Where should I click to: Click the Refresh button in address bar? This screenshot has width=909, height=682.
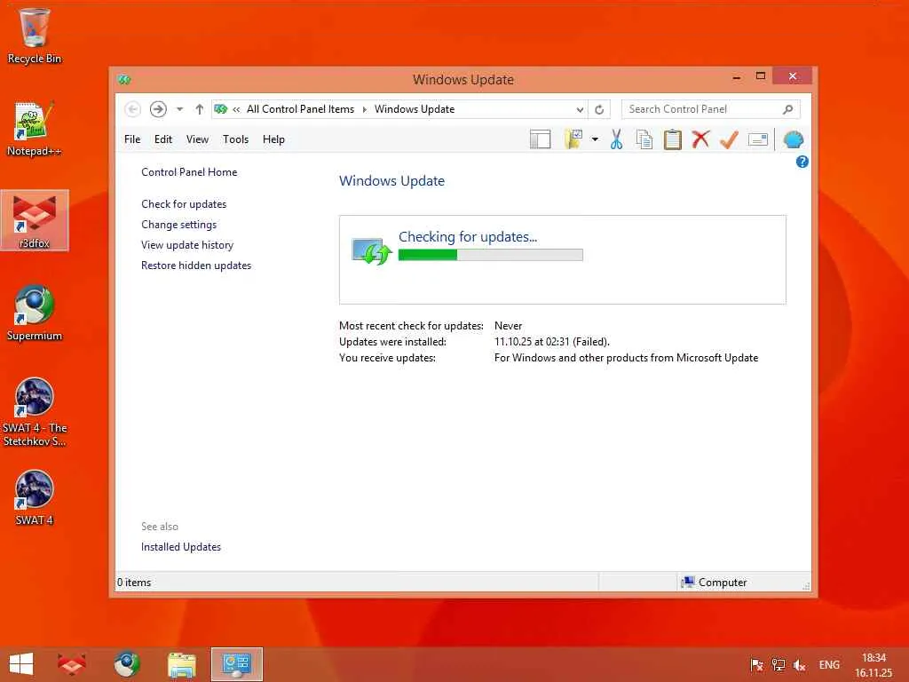[599, 109]
